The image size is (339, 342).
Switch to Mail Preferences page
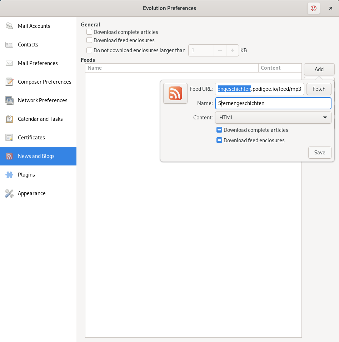[x=38, y=63]
